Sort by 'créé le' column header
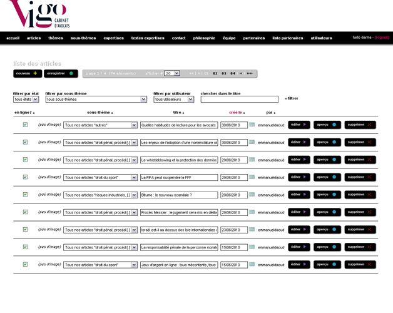This screenshot has width=393, height=313. click(237, 113)
